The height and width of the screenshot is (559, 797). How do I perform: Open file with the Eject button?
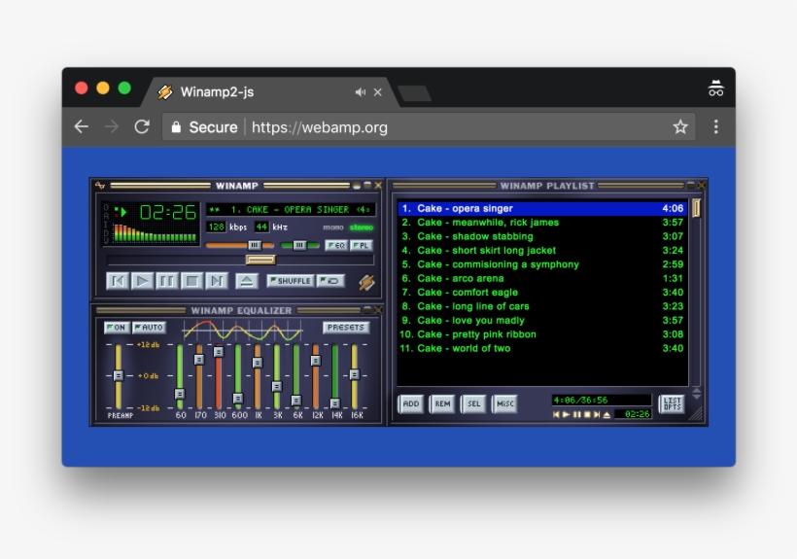247,281
